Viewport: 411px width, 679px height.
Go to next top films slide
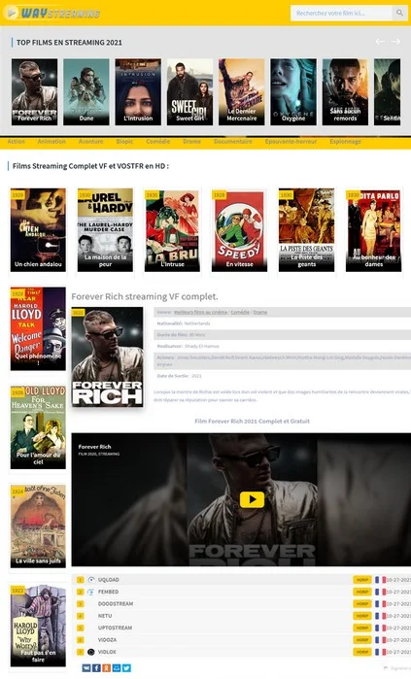point(395,42)
